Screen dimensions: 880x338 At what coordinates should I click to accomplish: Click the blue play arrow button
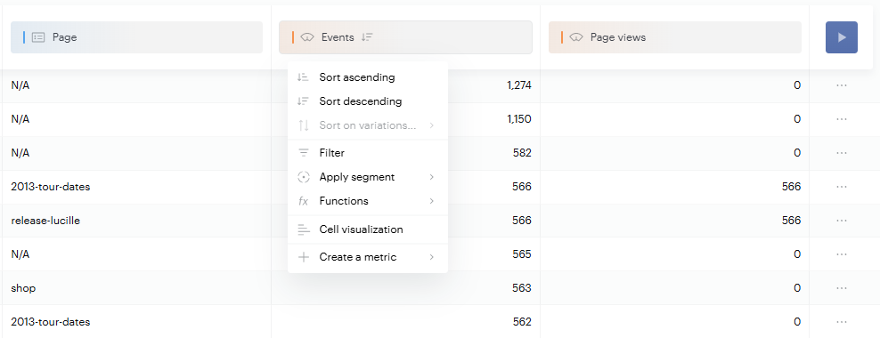842,37
